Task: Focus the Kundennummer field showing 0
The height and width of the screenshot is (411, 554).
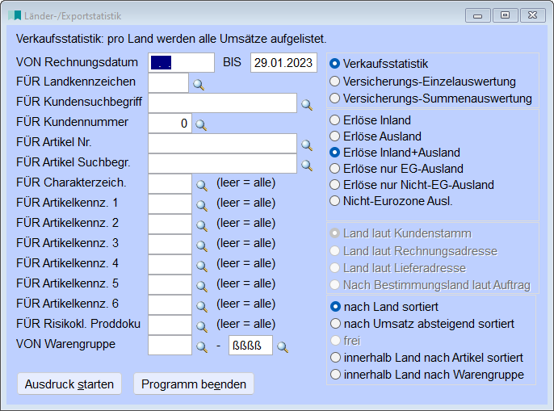Action: coord(170,123)
